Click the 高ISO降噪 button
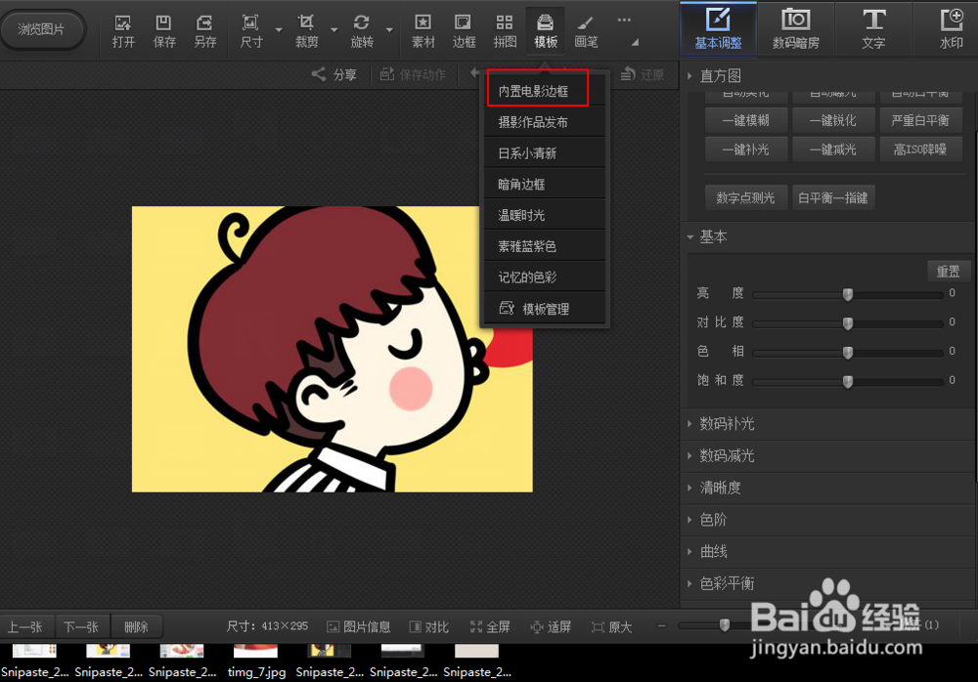Image resolution: width=978 pixels, height=682 pixels. pos(920,149)
